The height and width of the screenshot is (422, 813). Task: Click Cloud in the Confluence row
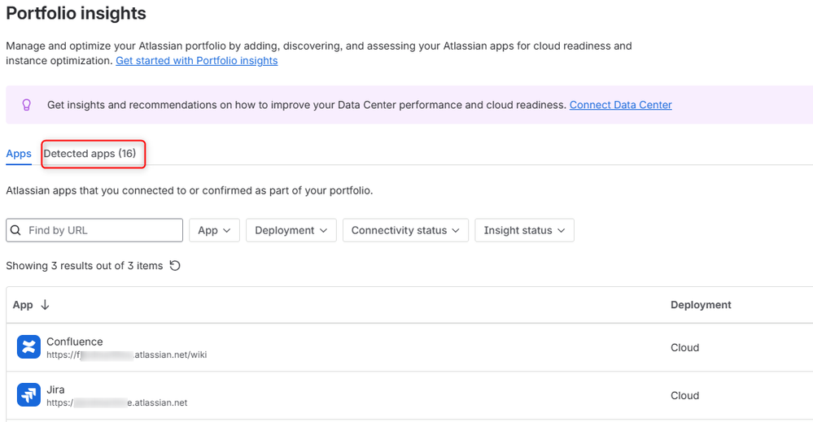coord(684,347)
